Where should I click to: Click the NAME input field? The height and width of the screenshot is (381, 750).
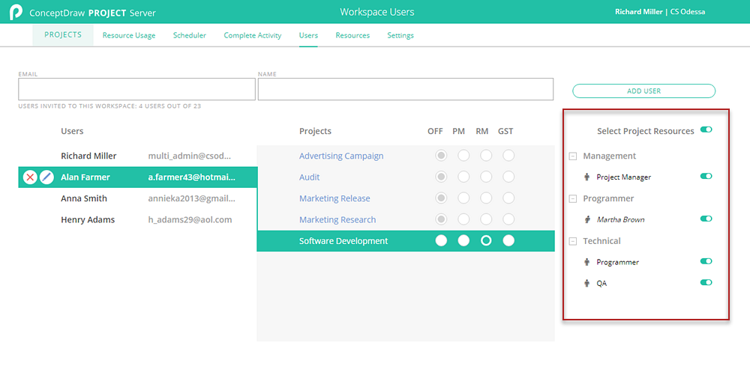[x=406, y=89]
